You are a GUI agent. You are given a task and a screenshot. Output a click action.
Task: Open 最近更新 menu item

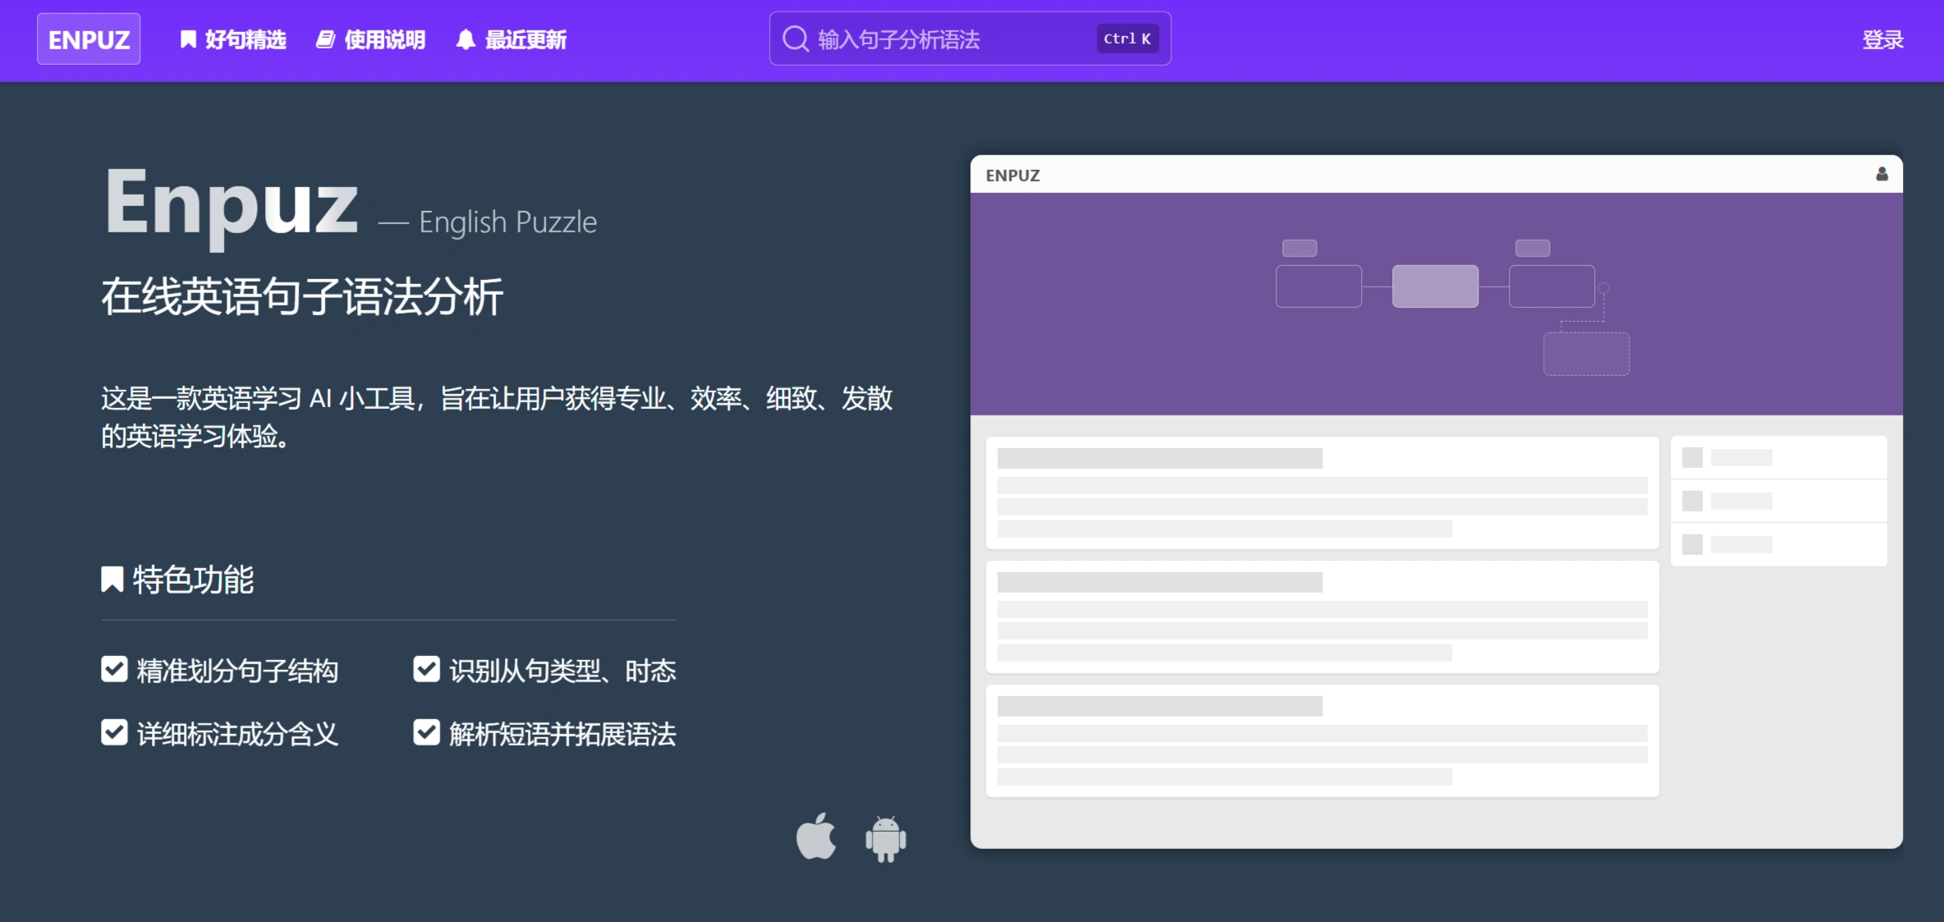point(511,39)
